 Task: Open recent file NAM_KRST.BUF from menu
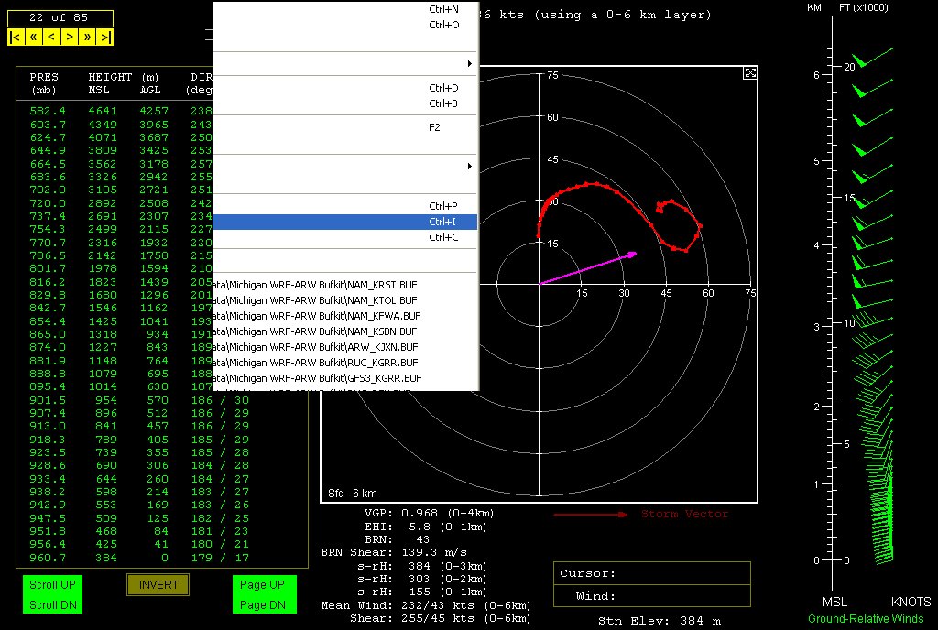pos(346,285)
